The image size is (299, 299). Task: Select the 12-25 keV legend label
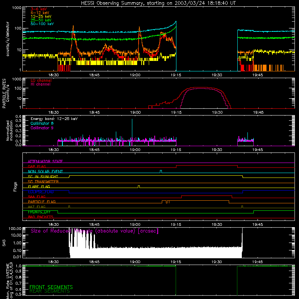41,16
